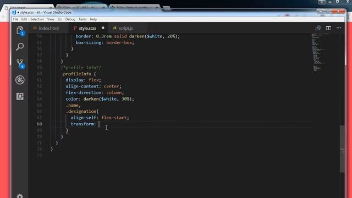Click the '.profileInfo {' selector line
The width and height of the screenshot is (352, 198).
tap(78, 74)
